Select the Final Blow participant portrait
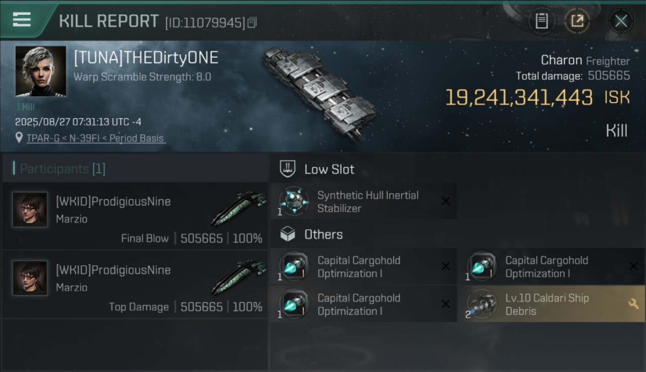This screenshot has width=646, height=372. pyautogui.click(x=30, y=210)
